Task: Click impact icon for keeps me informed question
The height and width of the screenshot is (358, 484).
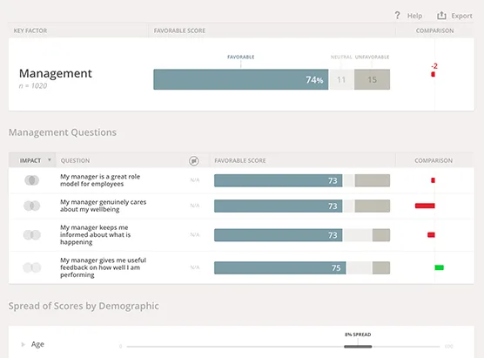Action: point(32,235)
